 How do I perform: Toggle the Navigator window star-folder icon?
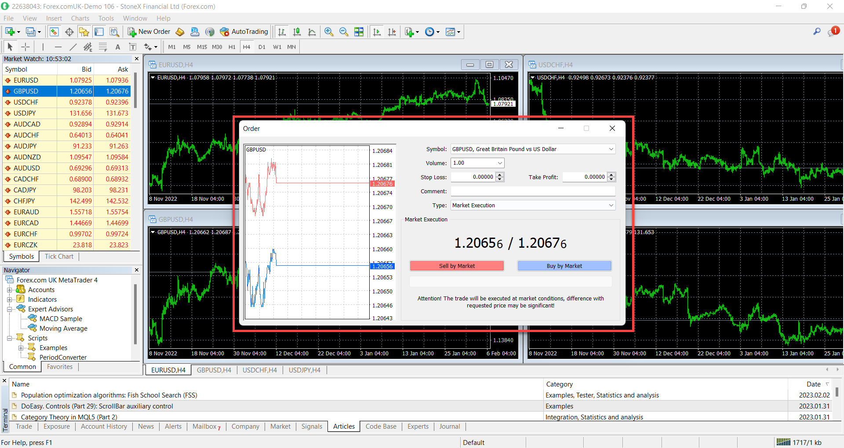tap(84, 32)
